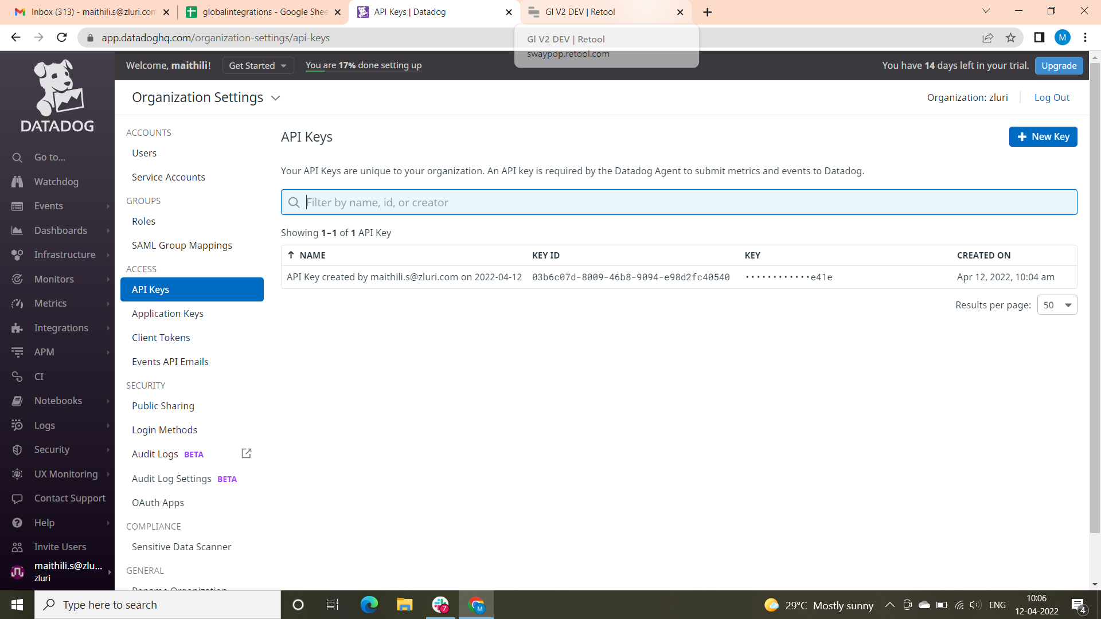Open OAuth Apps link

(158, 503)
